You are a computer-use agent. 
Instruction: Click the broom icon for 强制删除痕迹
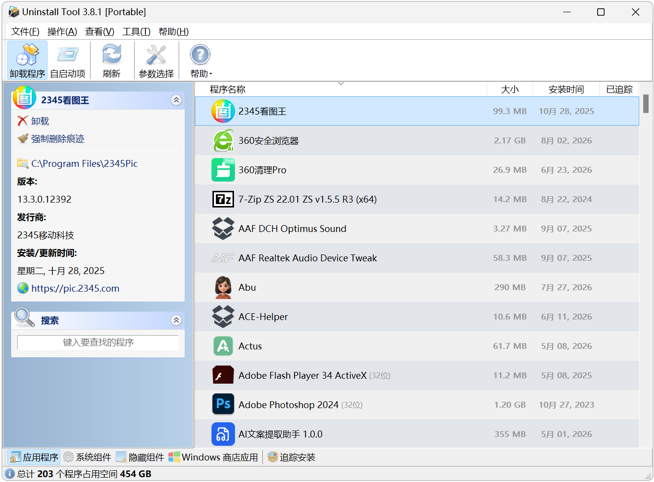pyautogui.click(x=23, y=138)
